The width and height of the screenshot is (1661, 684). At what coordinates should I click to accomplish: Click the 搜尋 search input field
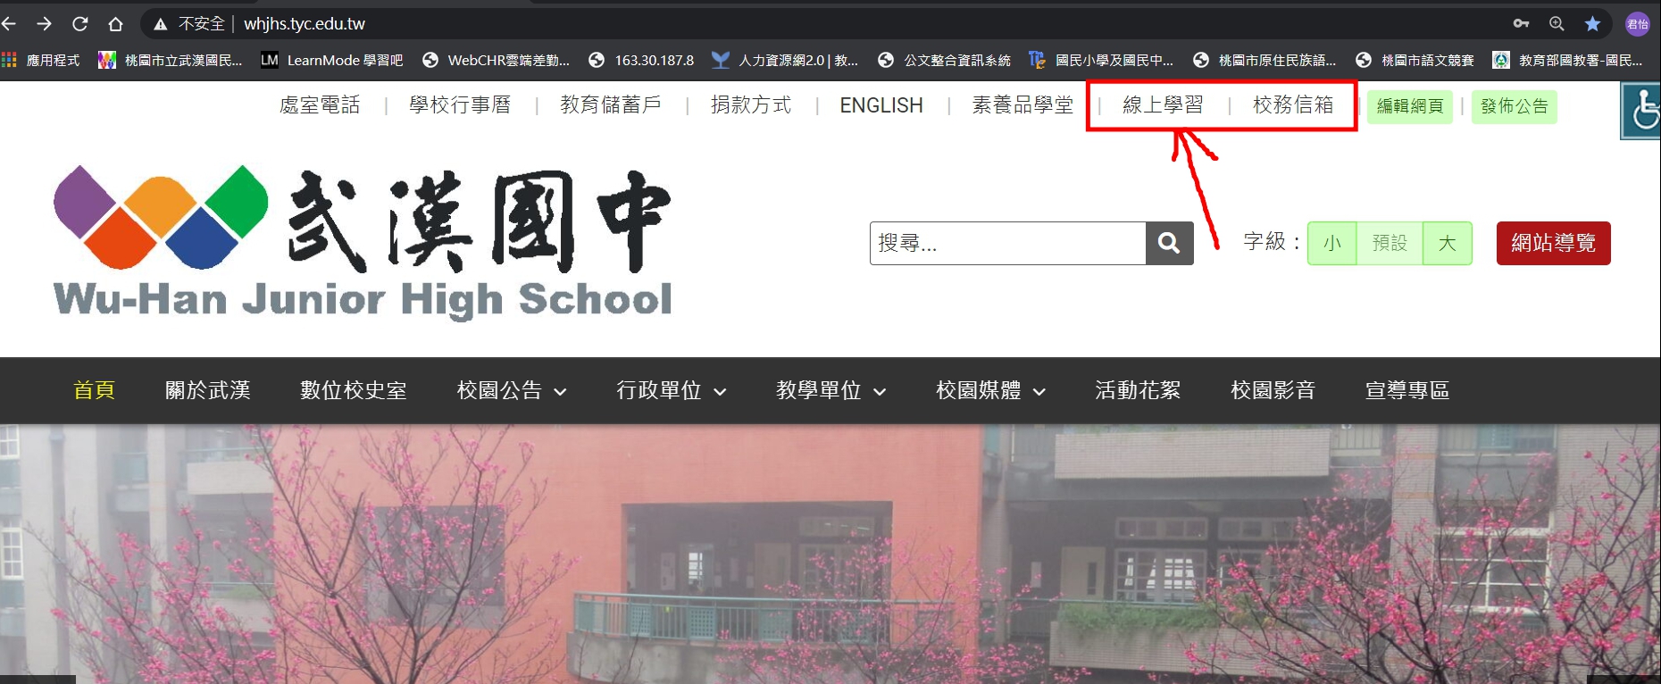(1007, 243)
